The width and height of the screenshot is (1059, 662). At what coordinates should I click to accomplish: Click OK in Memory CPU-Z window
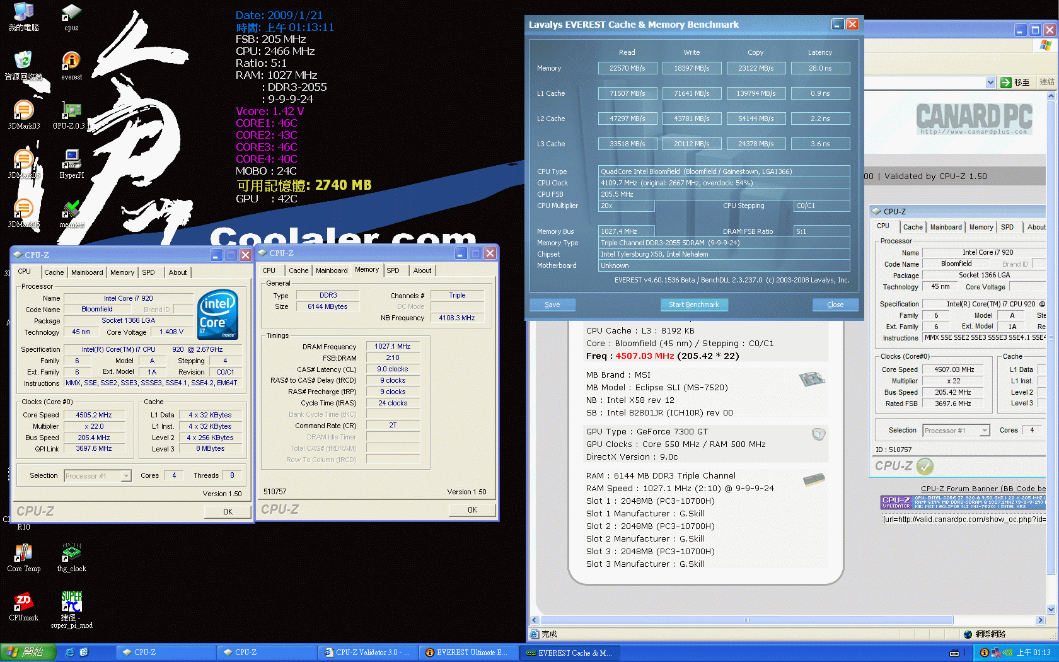click(472, 510)
